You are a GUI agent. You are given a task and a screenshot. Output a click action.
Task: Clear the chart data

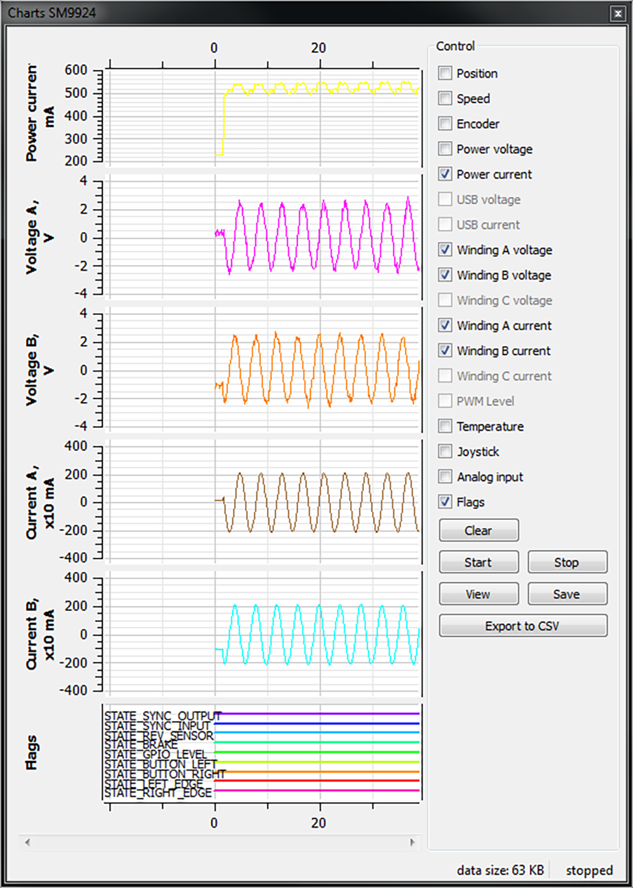click(x=478, y=530)
